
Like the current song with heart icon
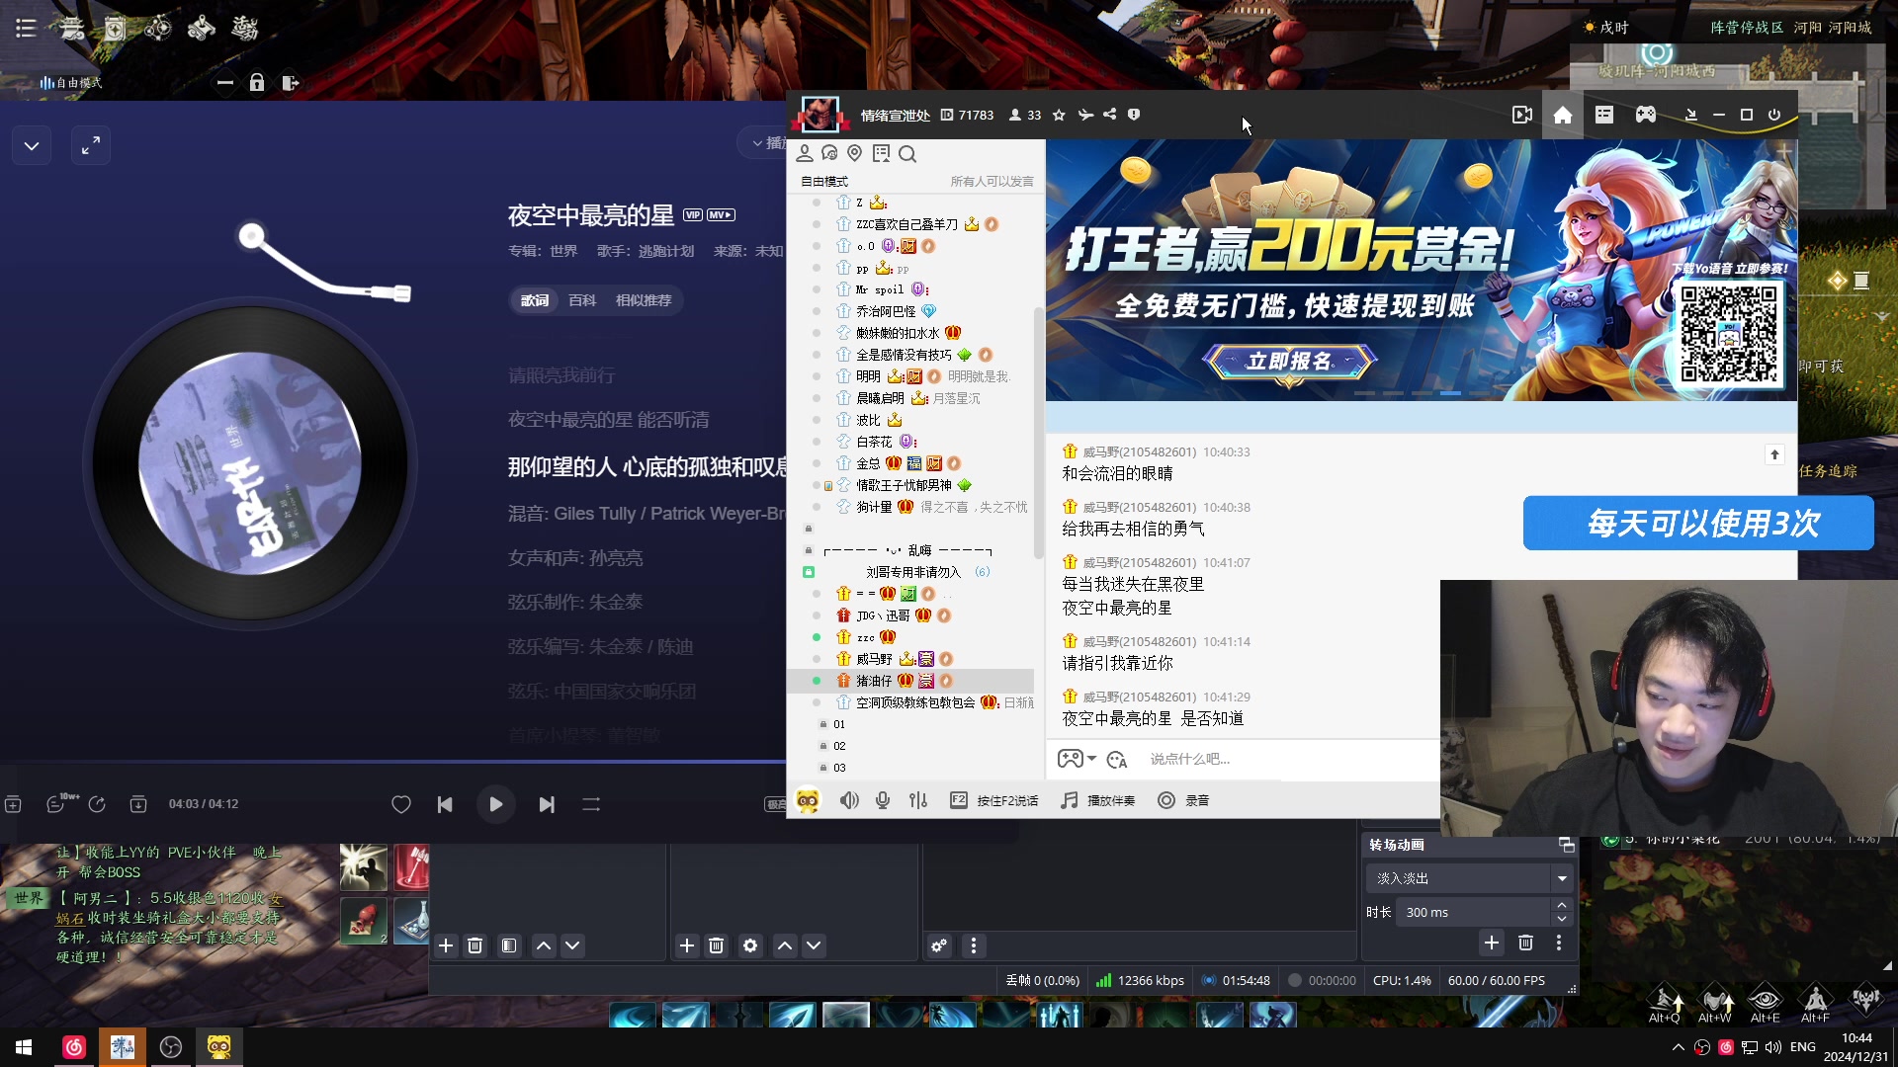400,805
